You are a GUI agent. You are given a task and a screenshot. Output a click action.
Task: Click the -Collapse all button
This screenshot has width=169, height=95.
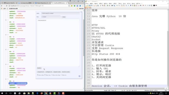[49, 72]
